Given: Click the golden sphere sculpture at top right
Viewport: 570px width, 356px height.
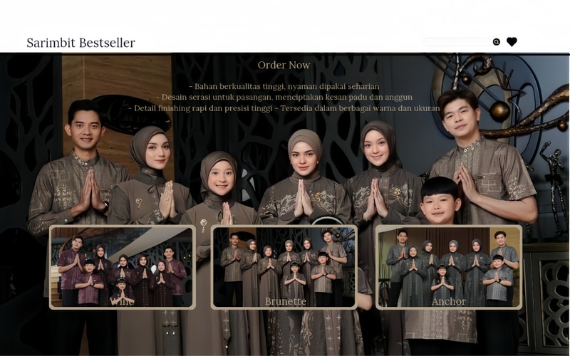Looking at the screenshot, I should 499,111.
